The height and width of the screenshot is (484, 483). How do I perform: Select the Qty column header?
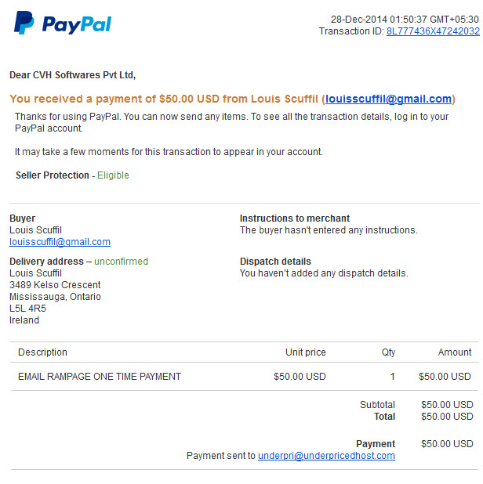click(x=388, y=352)
